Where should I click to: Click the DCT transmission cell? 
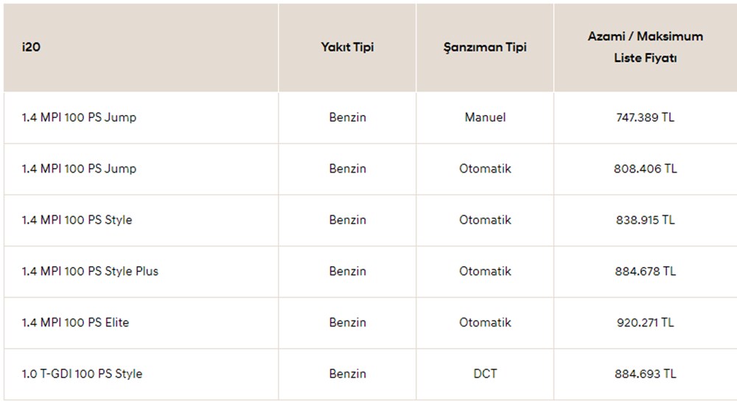pyautogui.click(x=485, y=374)
